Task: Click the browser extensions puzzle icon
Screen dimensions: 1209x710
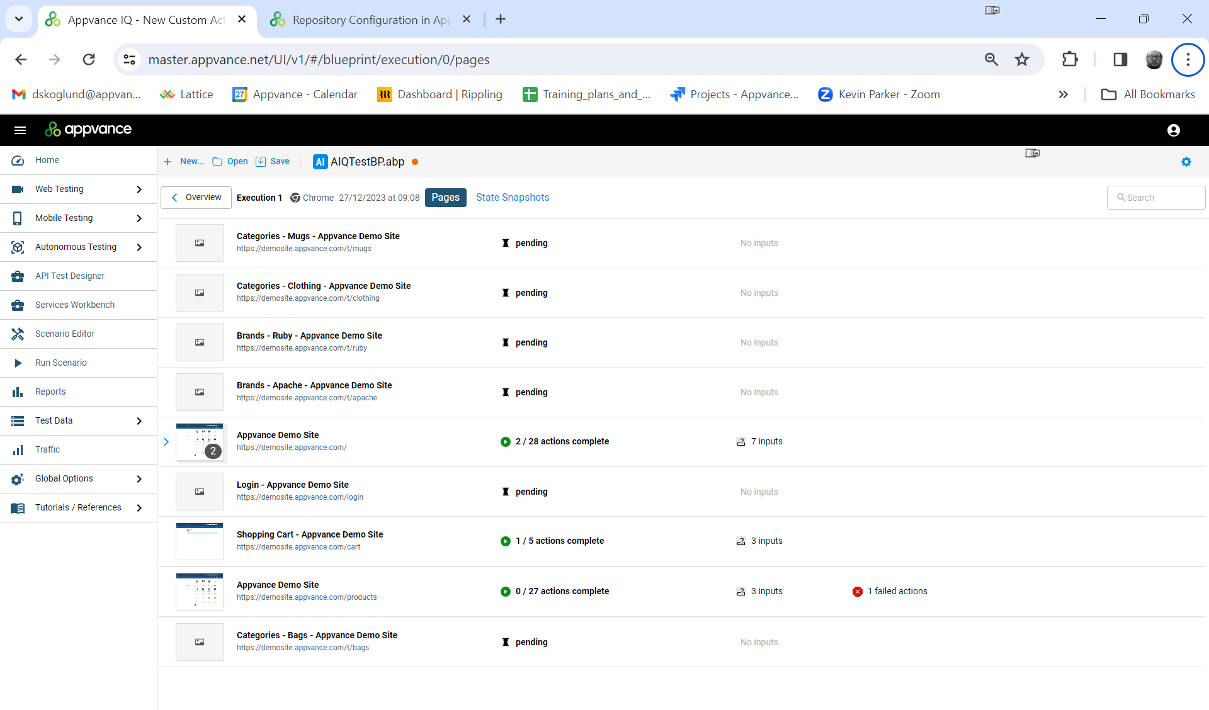Action: click(1070, 60)
